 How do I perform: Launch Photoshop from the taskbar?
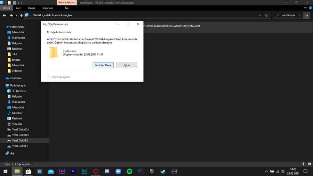85,171
